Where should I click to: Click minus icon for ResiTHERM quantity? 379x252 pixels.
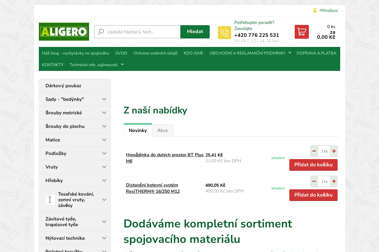[314, 181]
